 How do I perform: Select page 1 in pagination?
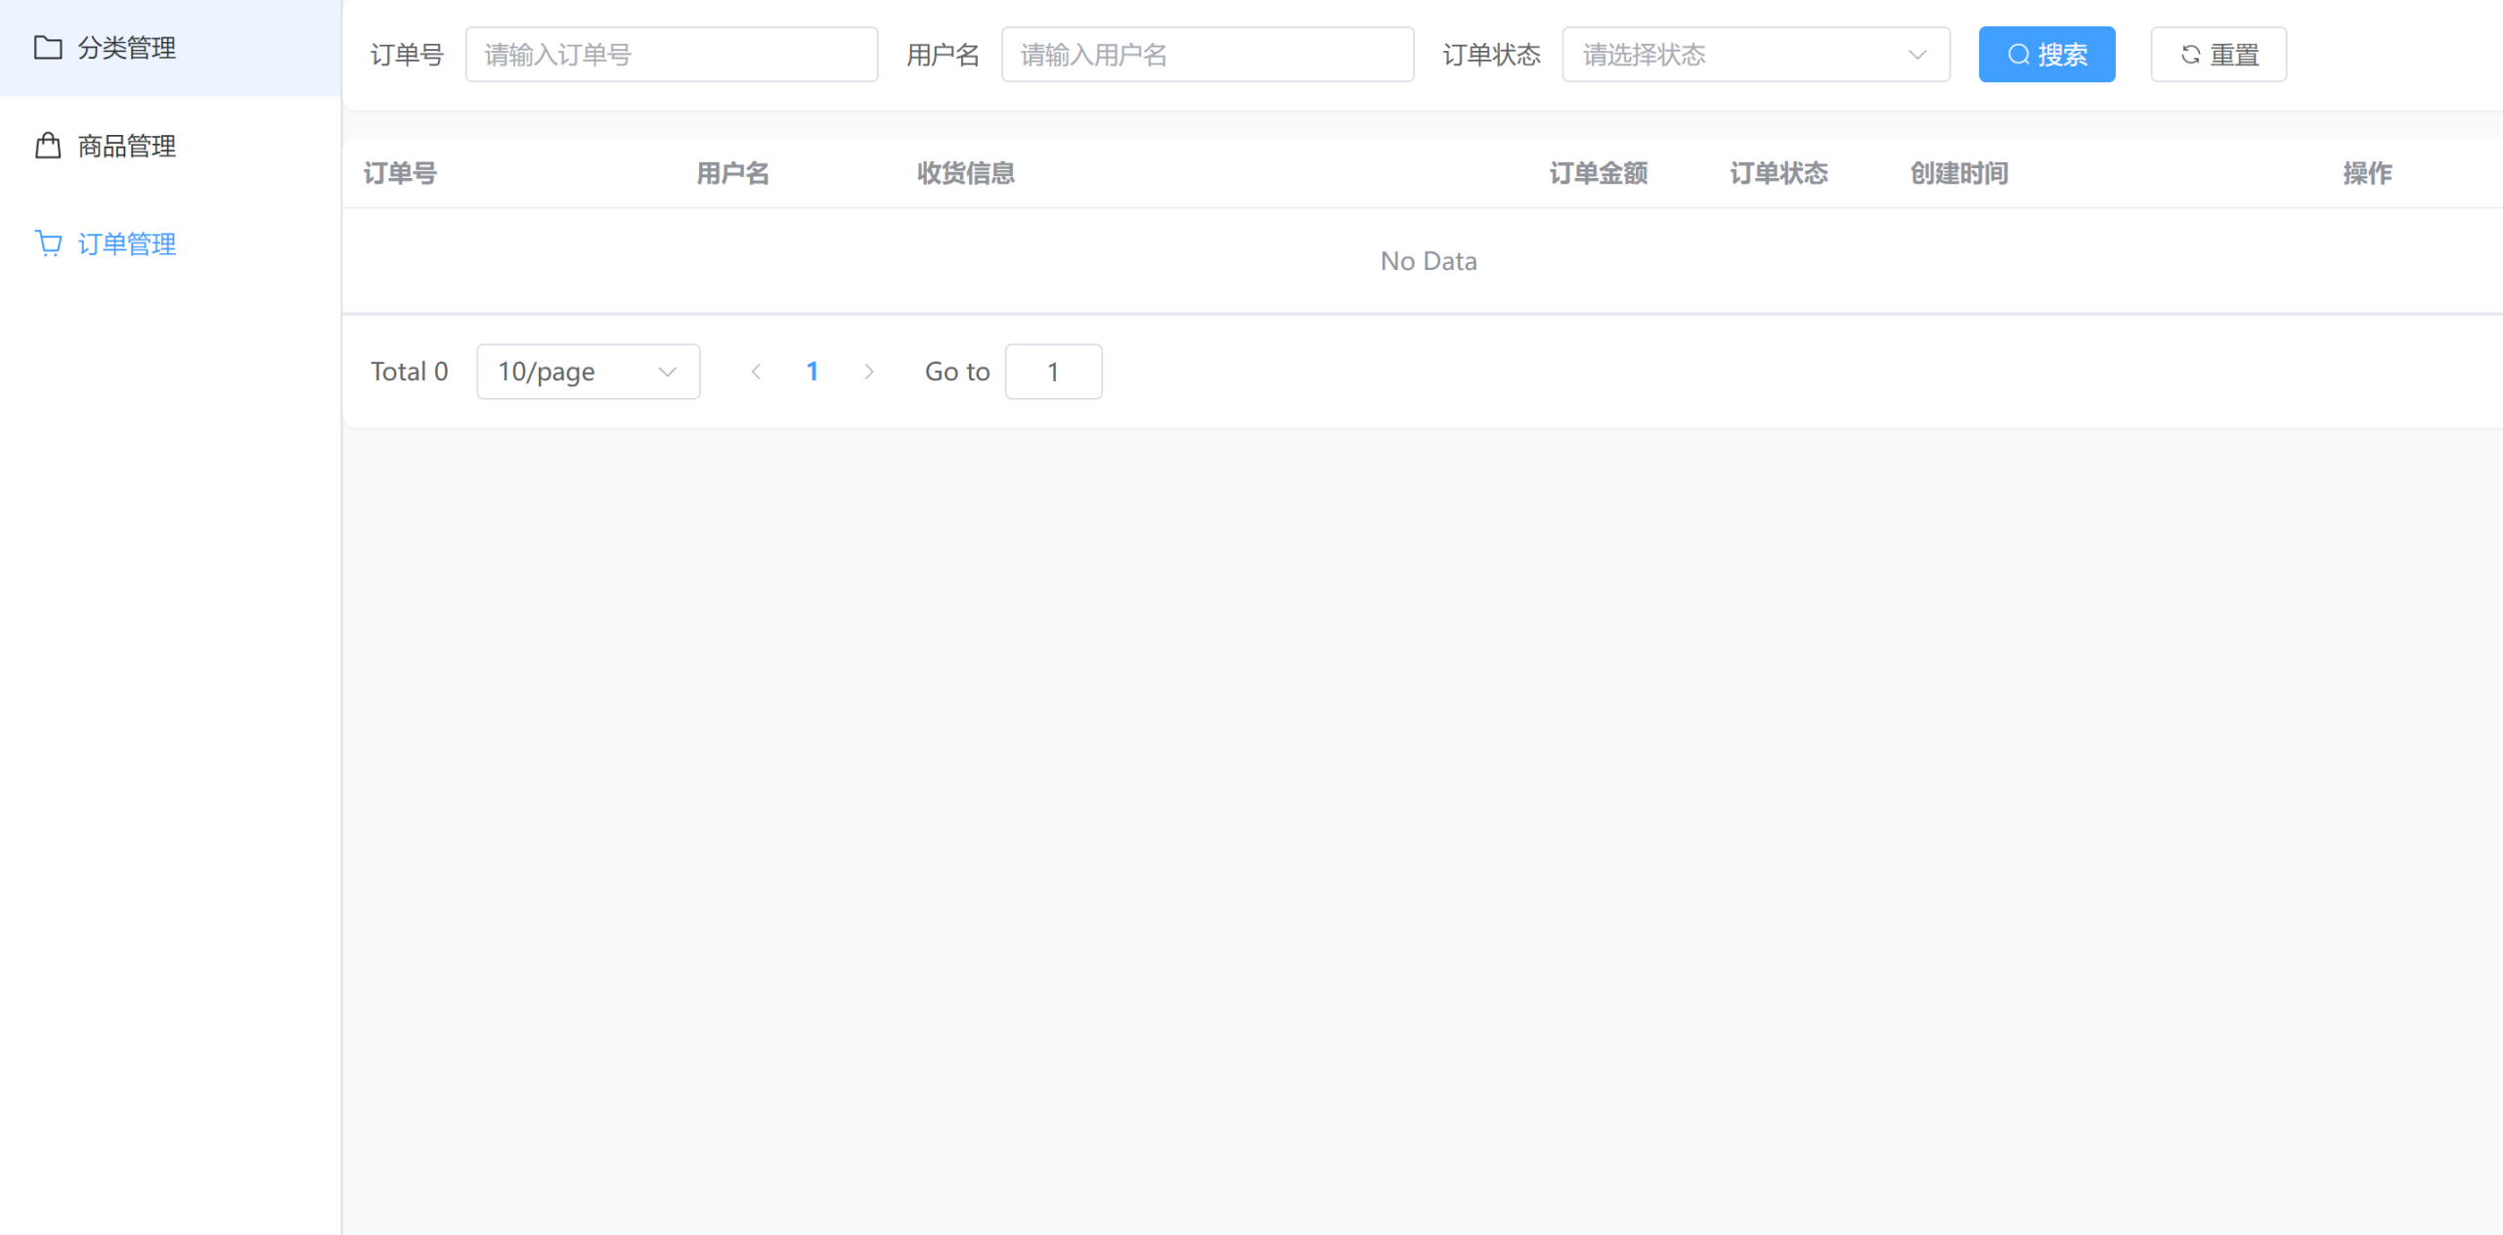coord(812,372)
